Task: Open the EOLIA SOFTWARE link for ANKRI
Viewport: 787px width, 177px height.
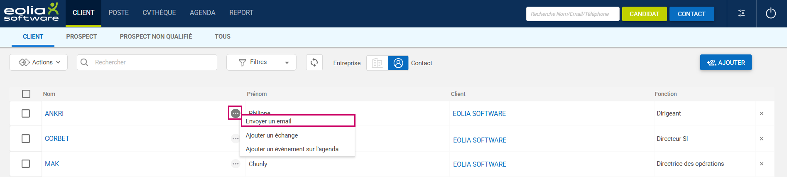Action: (479, 113)
